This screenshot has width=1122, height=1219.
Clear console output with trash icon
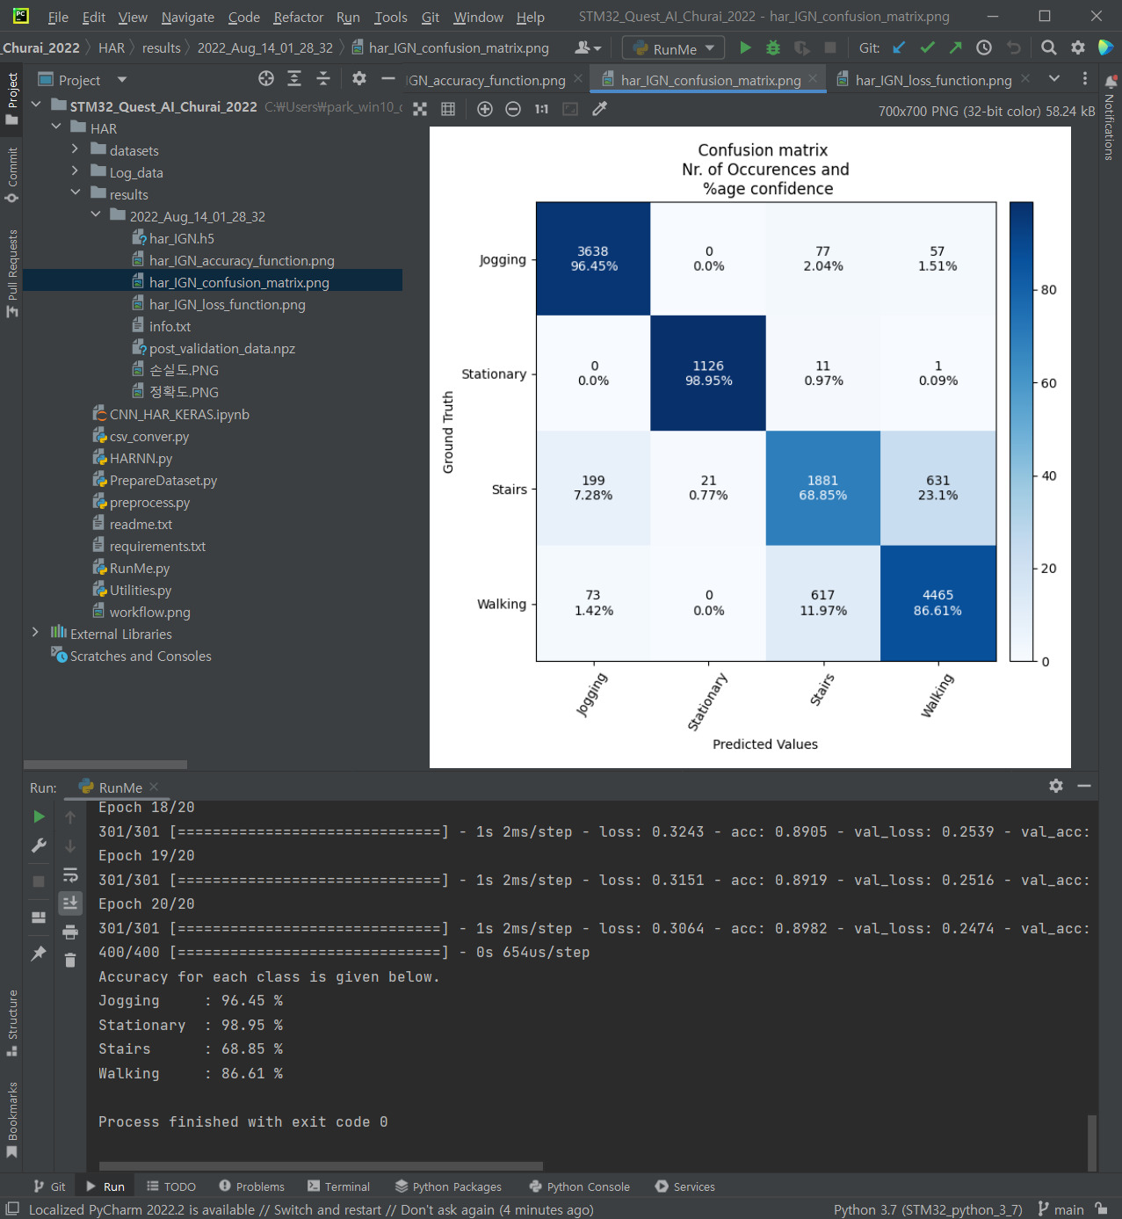[70, 961]
